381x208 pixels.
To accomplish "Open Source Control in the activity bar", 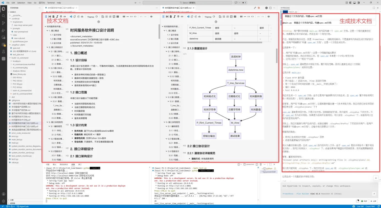I will click(x=3, y=23).
